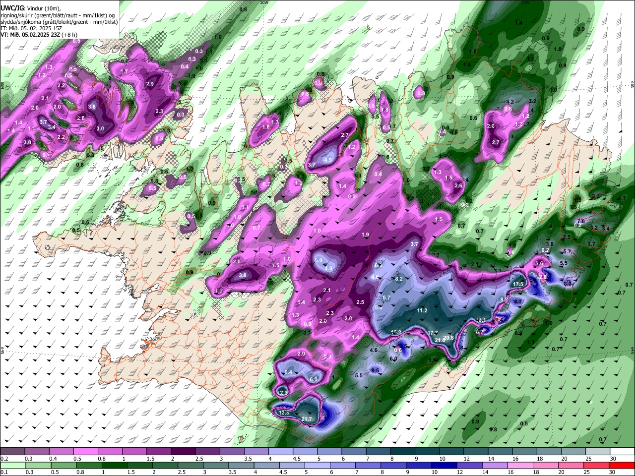Click the 21.0 precipitation value
Image resolution: width=635 pixels, height=476 pixels.
click(440, 340)
